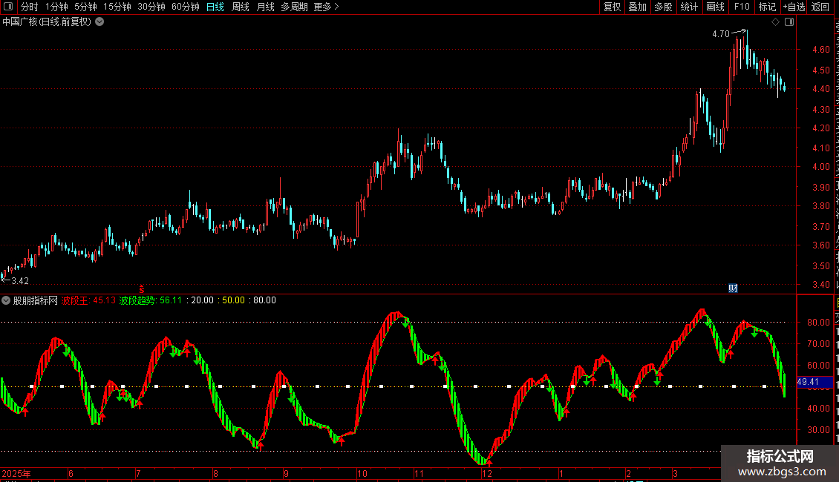Switch to 月线 monthly chart
Viewport: 839px width, 482px height.
click(x=265, y=7)
